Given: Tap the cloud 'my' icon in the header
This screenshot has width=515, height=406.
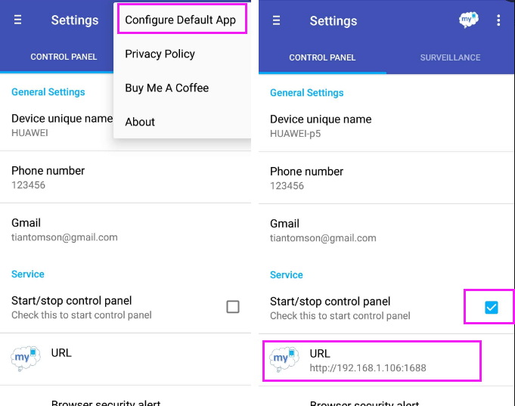Looking at the screenshot, I should (x=469, y=20).
